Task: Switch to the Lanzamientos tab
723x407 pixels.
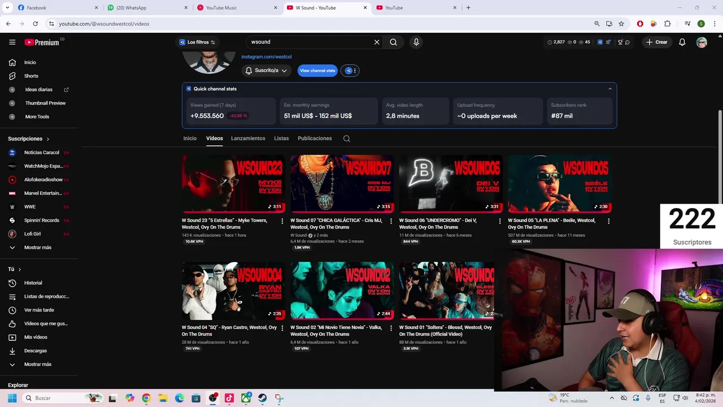Action: [x=248, y=138]
